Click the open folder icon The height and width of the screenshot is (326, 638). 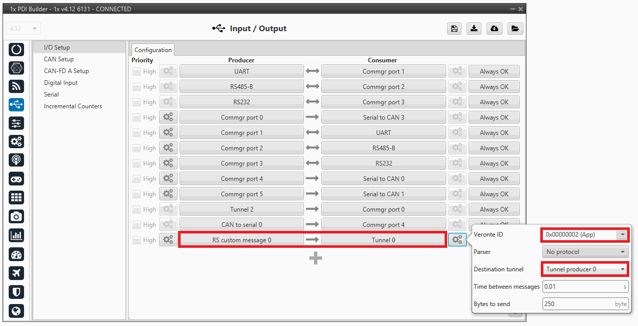[x=515, y=29]
